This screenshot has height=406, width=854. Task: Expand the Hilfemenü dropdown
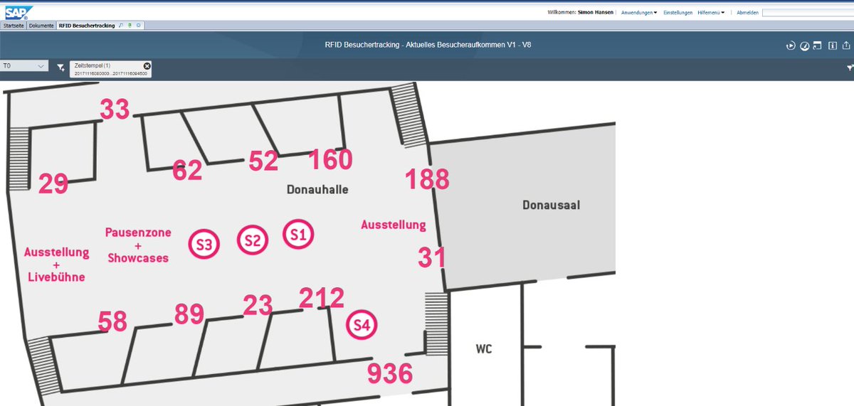pos(711,13)
